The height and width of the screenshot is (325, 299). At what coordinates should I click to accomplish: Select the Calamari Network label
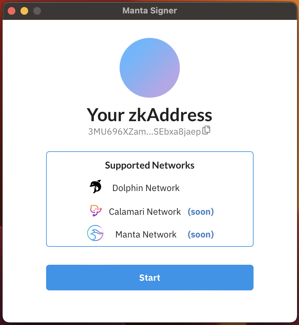coord(145,212)
